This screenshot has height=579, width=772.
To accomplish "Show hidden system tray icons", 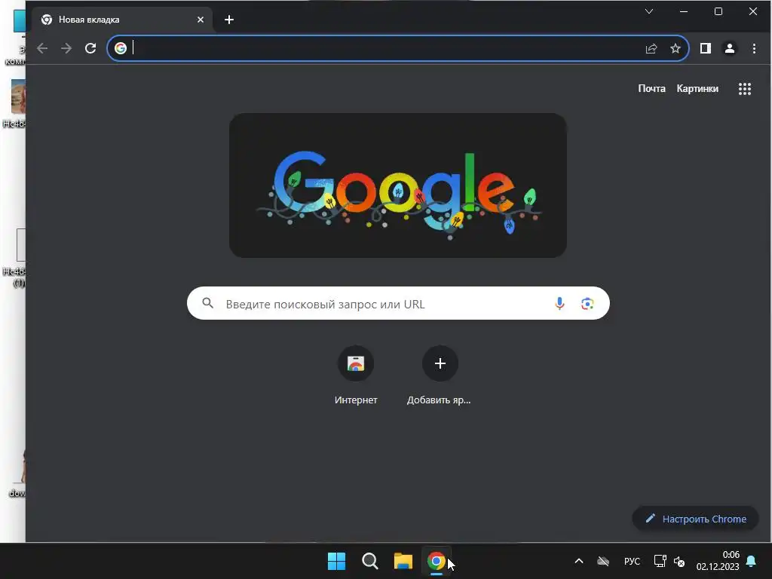I will (x=579, y=561).
